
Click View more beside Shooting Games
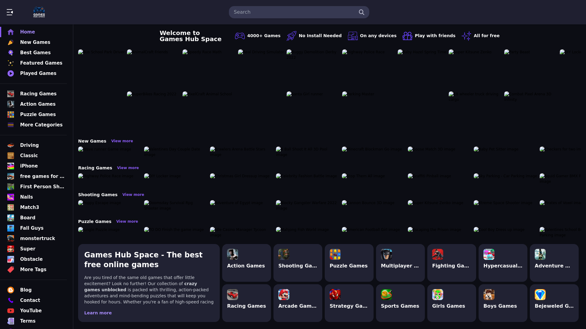pyautogui.click(x=133, y=195)
